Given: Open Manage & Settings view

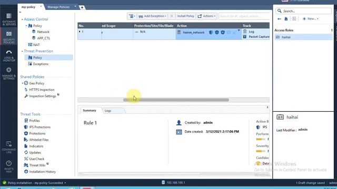Looking at the screenshot, I should click(x=9, y=73).
